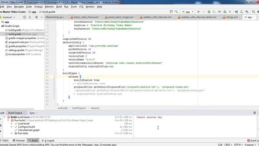Click the collapse all icon in the Project panel
The height and width of the screenshot is (146, 259).
click(30, 17)
